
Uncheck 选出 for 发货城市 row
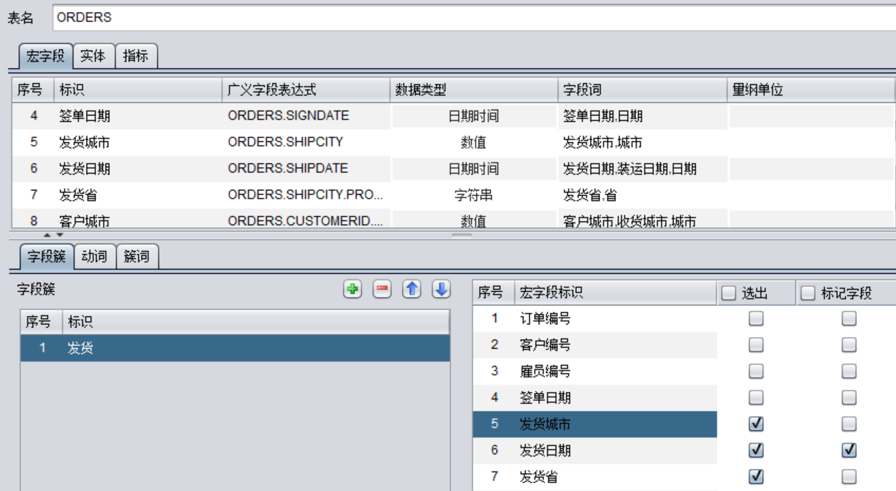point(756,424)
